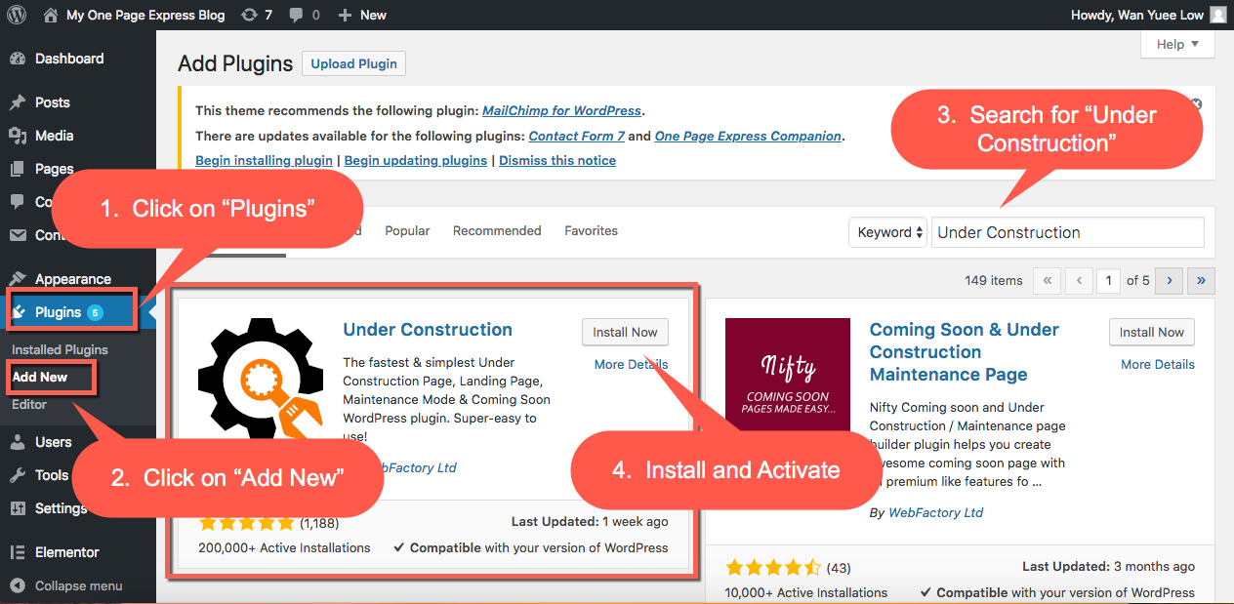Click the updates icon showing 7
Viewport: 1234px width, 604px height.
(x=257, y=15)
